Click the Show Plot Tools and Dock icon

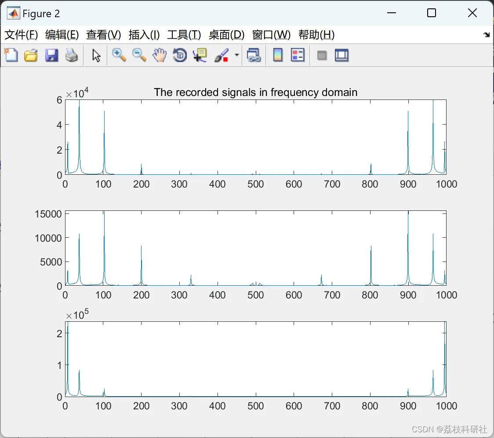click(341, 55)
